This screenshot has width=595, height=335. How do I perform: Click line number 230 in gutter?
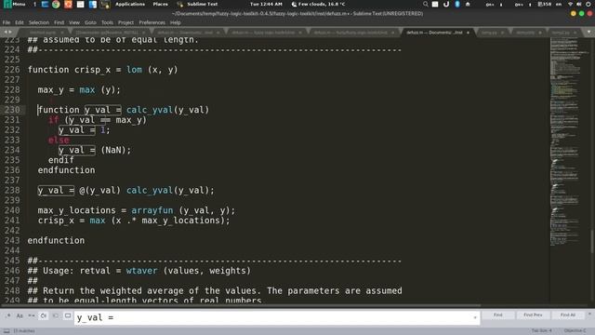pyautogui.click(x=12, y=110)
